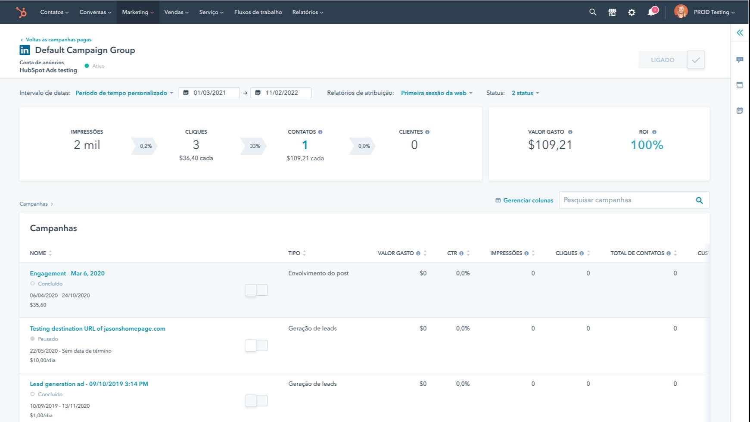Screen dimensions: 750x422
Task: Sort by Nome column arrows
Action: (50, 253)
